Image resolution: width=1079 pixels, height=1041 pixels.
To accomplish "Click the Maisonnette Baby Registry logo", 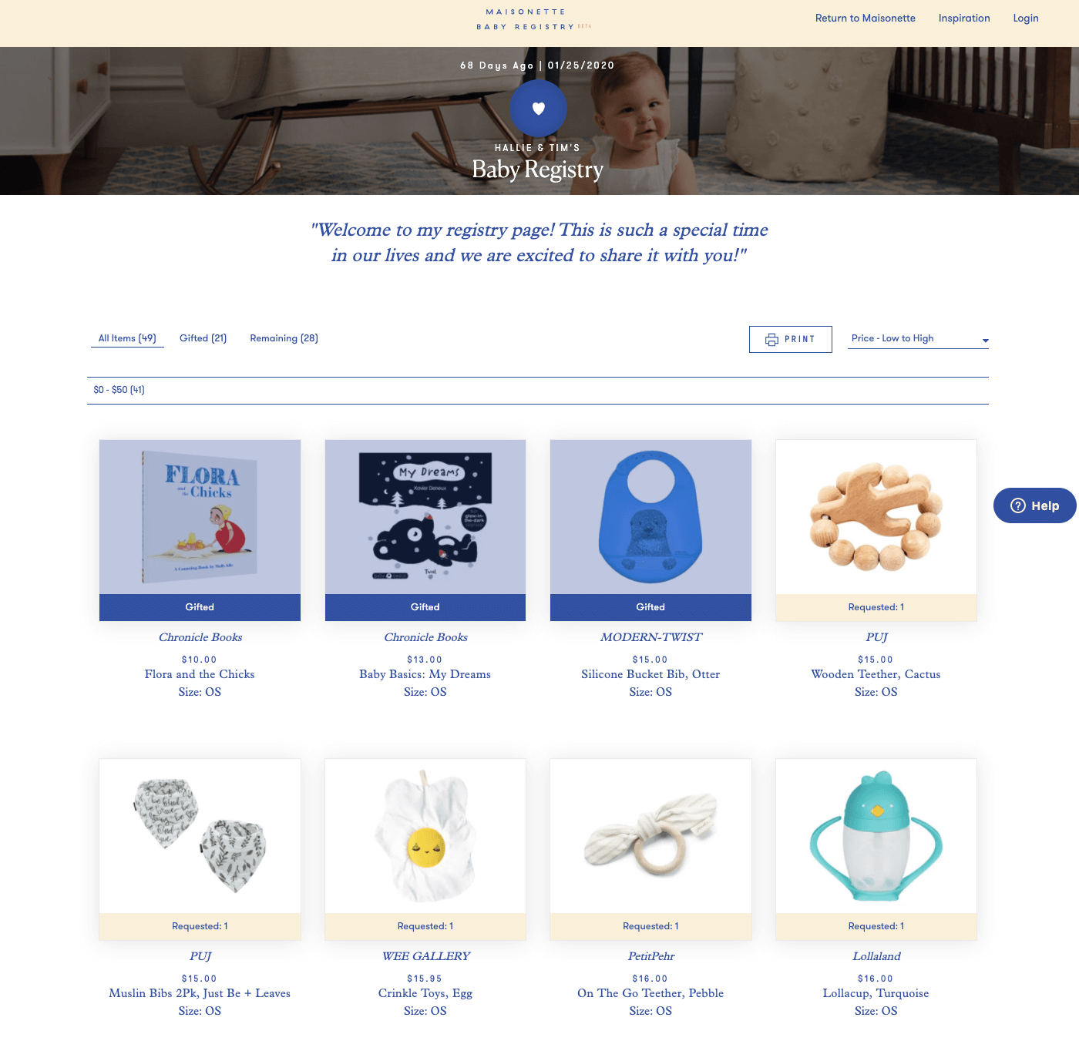I will click(x=533, y=19).
